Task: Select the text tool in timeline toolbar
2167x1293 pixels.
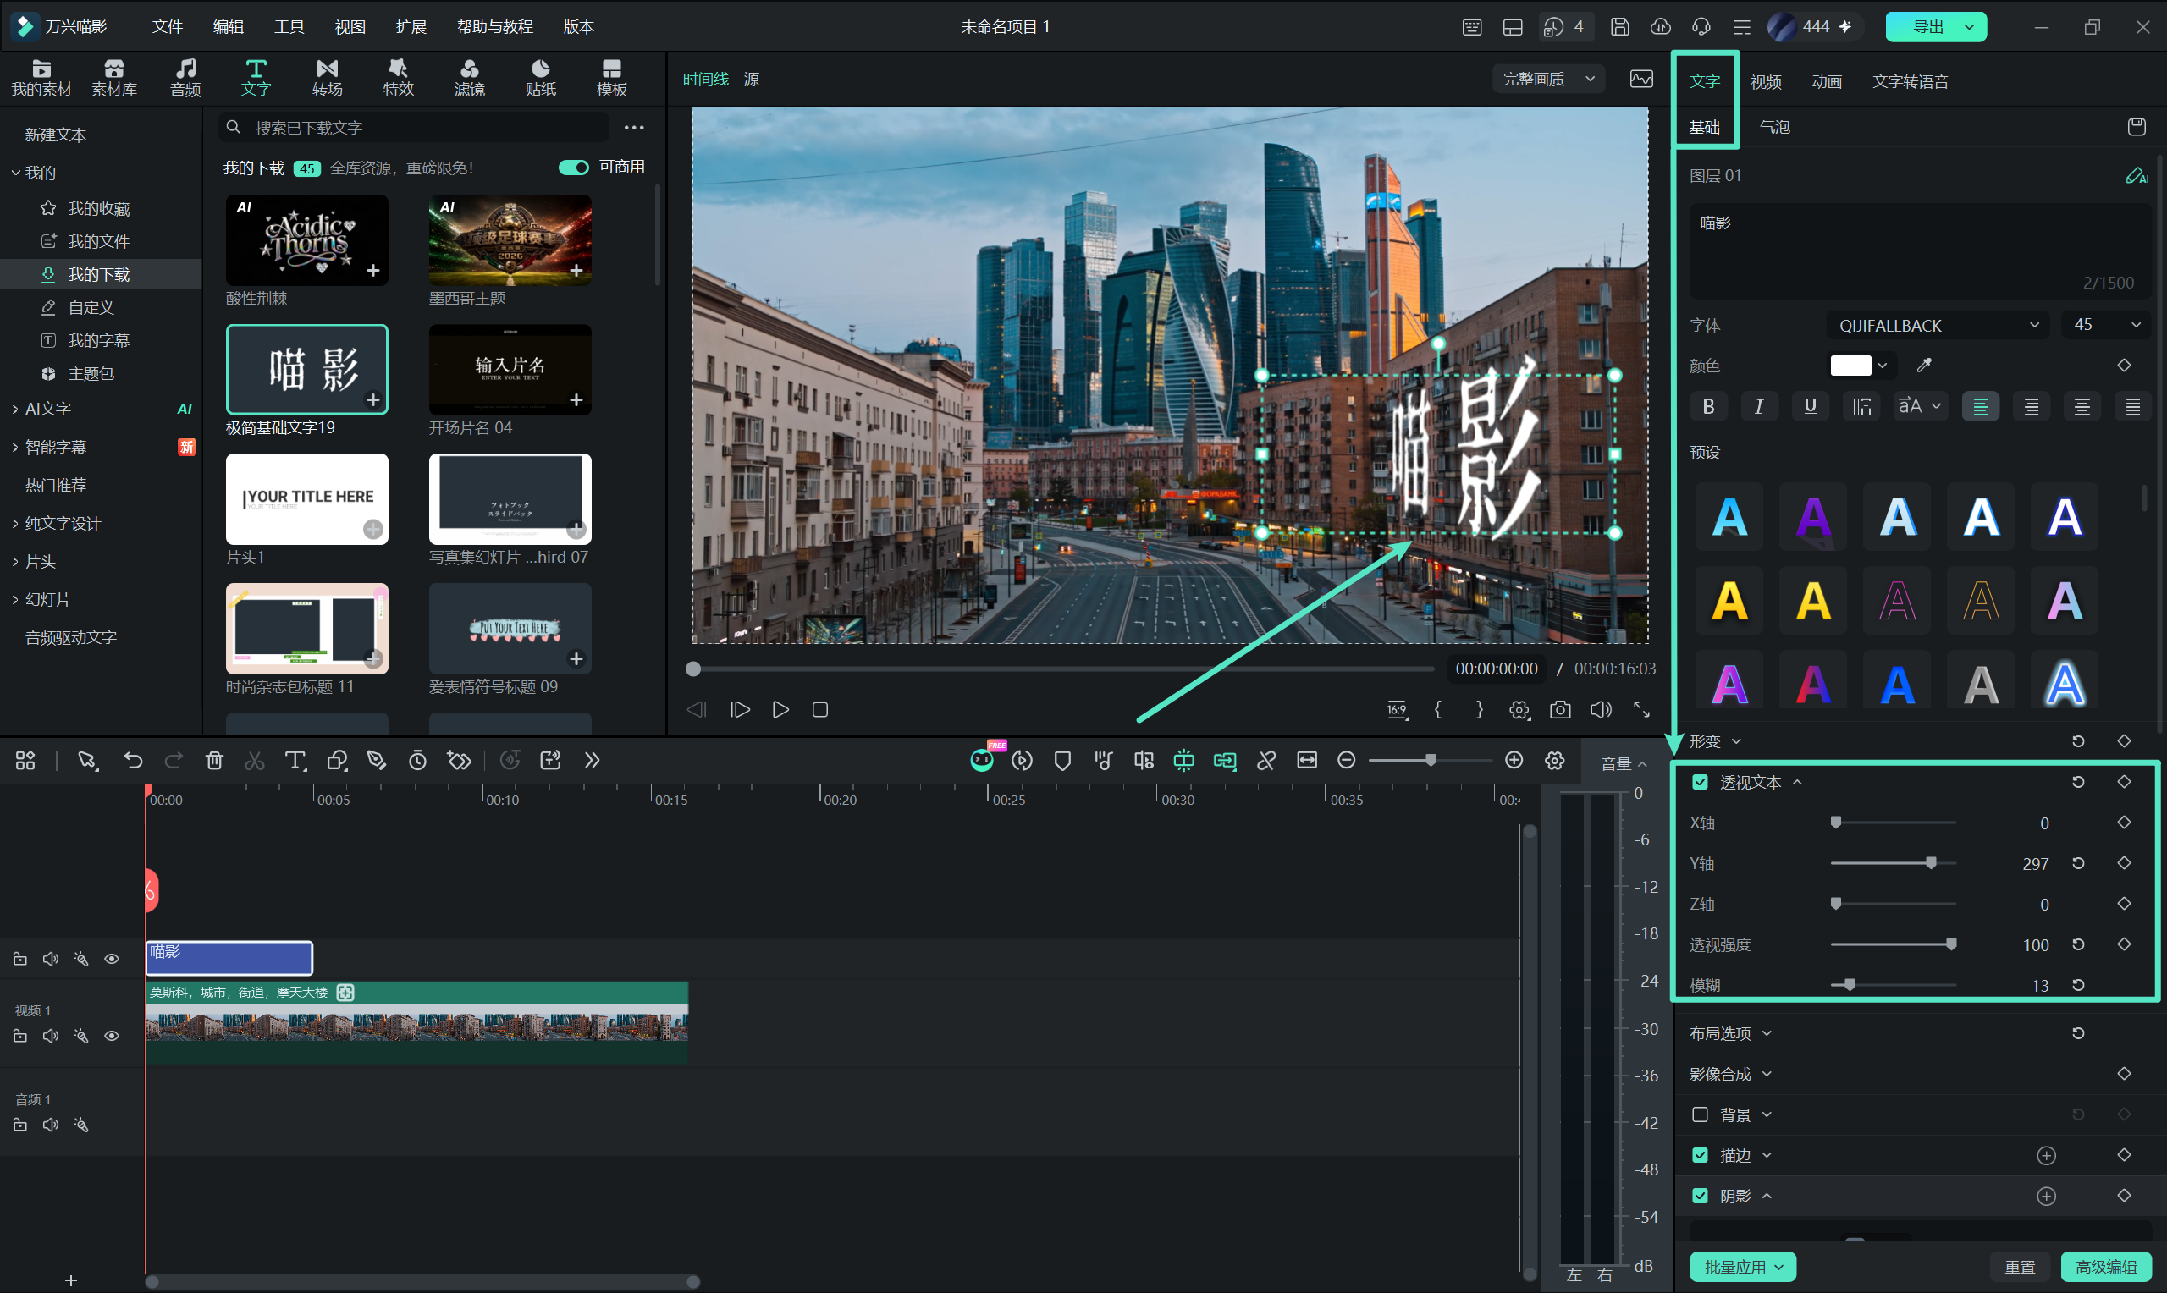Action: point(295,761)
